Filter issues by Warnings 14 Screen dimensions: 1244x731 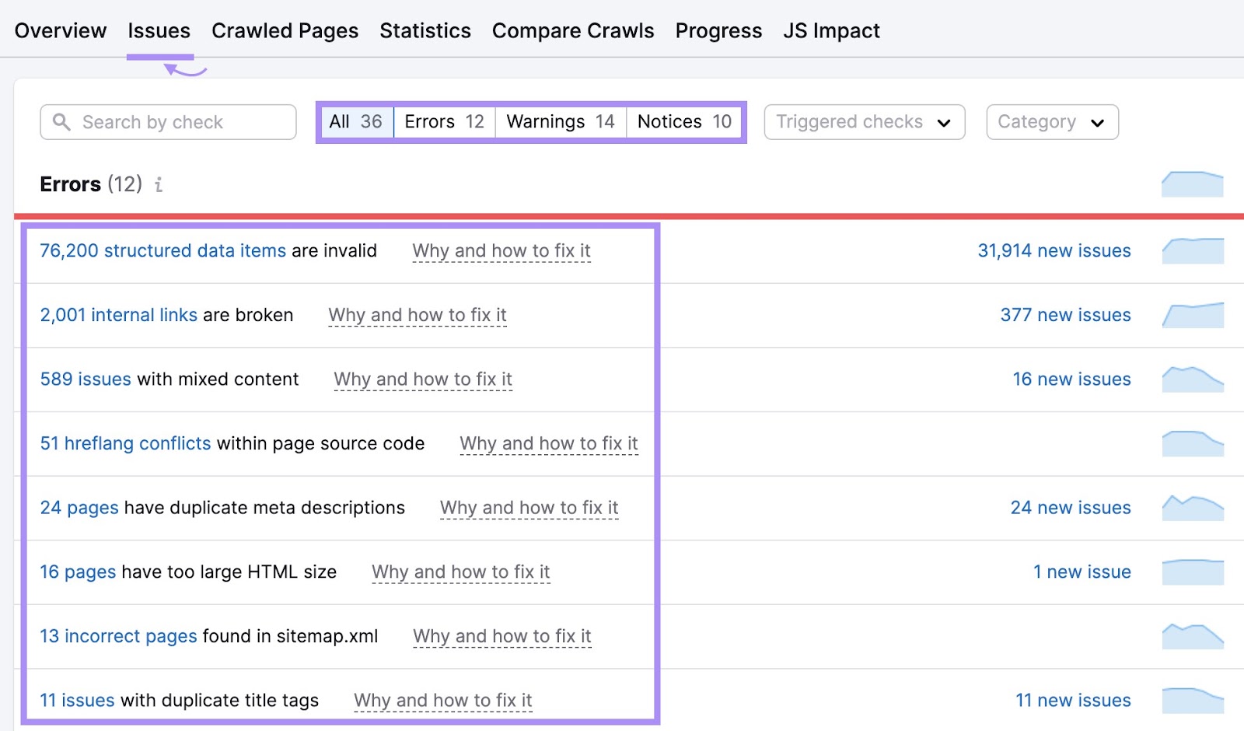[x=560, y=121]
